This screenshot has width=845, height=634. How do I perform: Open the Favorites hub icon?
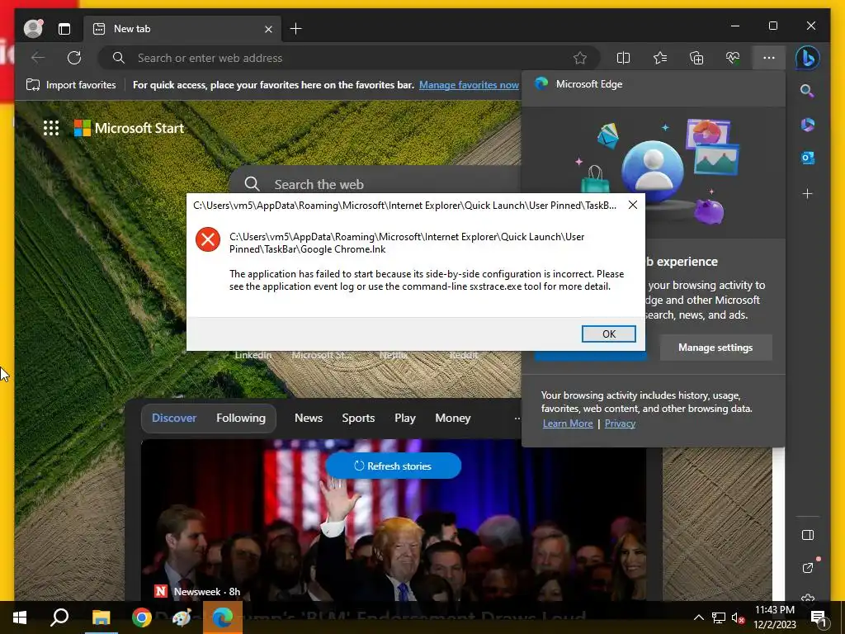pyautogui.click(x=660, y=58)
